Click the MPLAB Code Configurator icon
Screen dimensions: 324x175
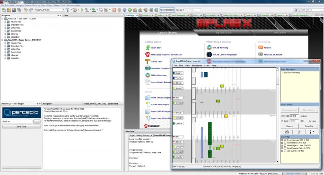[x=209, y=55]
